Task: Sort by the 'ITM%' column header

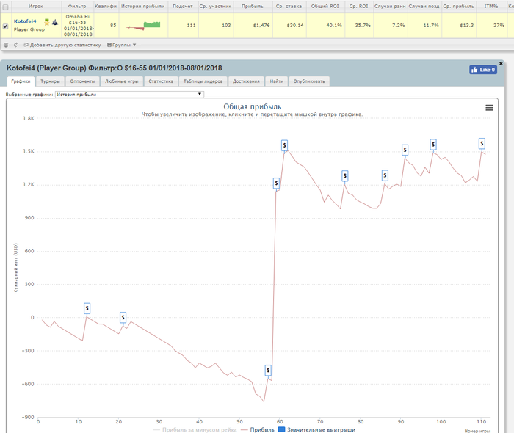Action: (x=491, y=7)
